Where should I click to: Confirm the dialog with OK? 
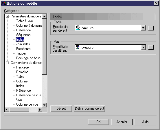98,122
